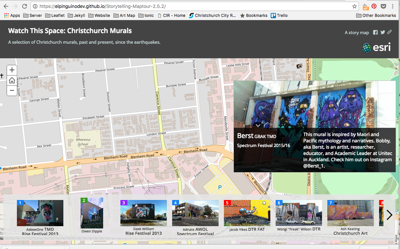The image size is (400, 249).
Task: Select thumbnail 1 AskewOne TMD
Action: click(x=40, y=213)
